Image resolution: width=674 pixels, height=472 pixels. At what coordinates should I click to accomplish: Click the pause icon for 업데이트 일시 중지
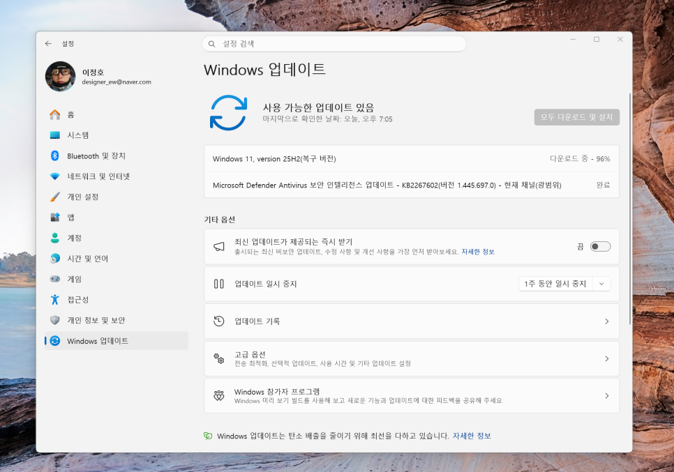[219, 284]
